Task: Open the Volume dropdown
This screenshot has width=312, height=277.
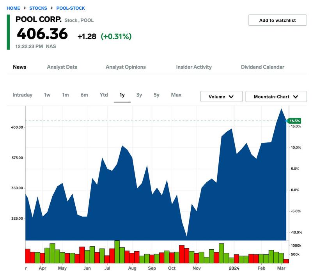Action: 221,97
